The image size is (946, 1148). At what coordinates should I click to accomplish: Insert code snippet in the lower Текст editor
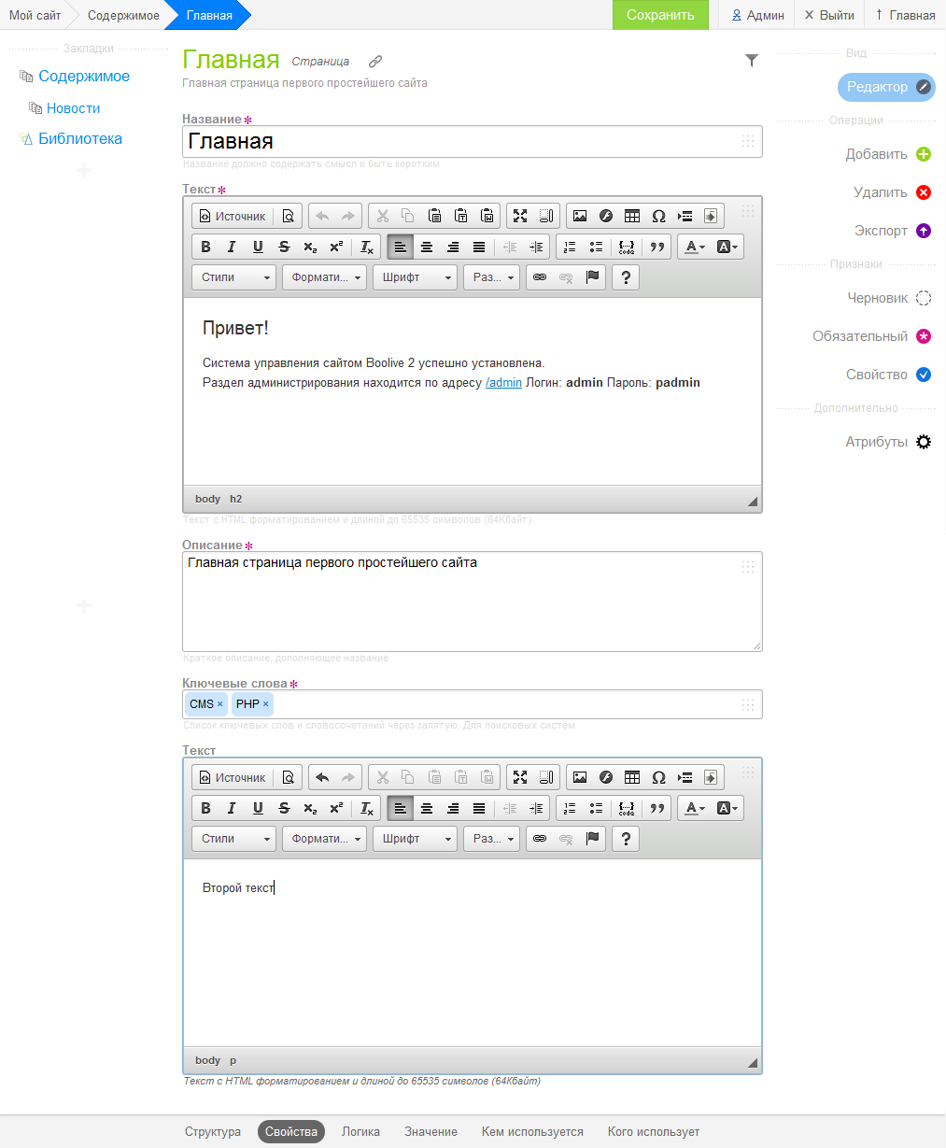(627, 808)
